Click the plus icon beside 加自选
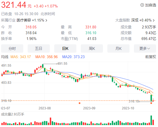This screenshot has height=127, width=158. point(142,5)
